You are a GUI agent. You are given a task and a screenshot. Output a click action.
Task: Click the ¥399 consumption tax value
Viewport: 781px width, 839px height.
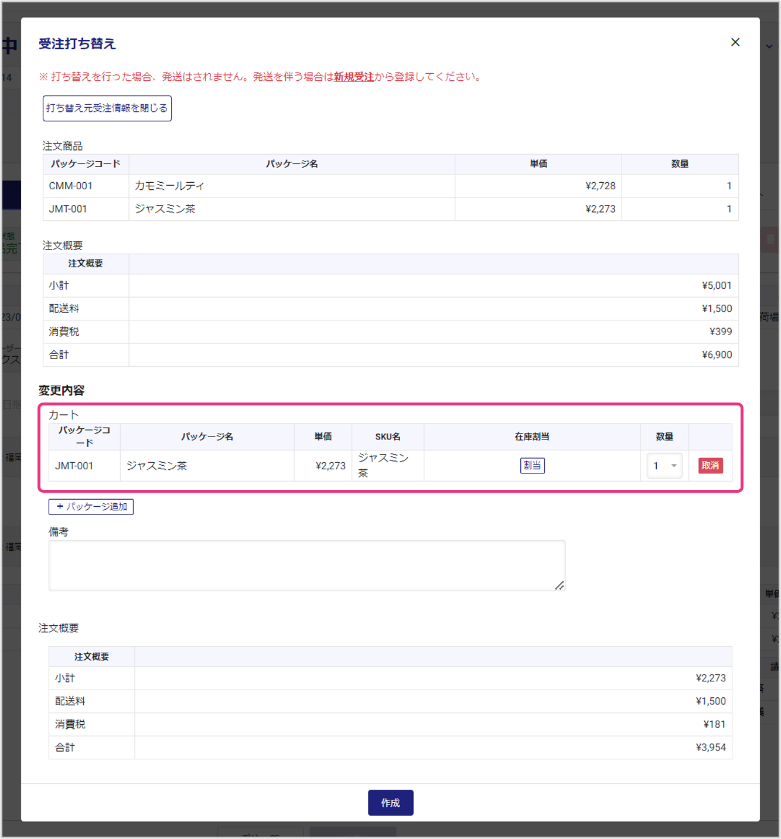point(720,332)
